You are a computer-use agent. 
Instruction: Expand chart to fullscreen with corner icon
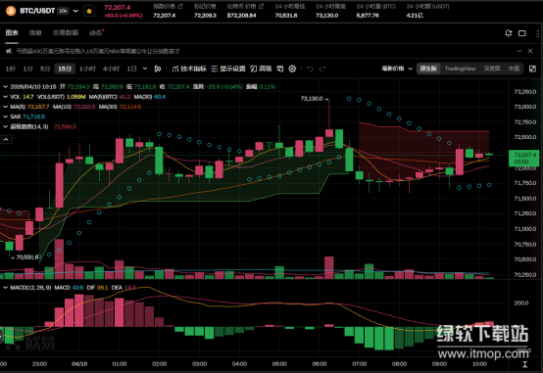pyautogui.click(x=532, y=69)
